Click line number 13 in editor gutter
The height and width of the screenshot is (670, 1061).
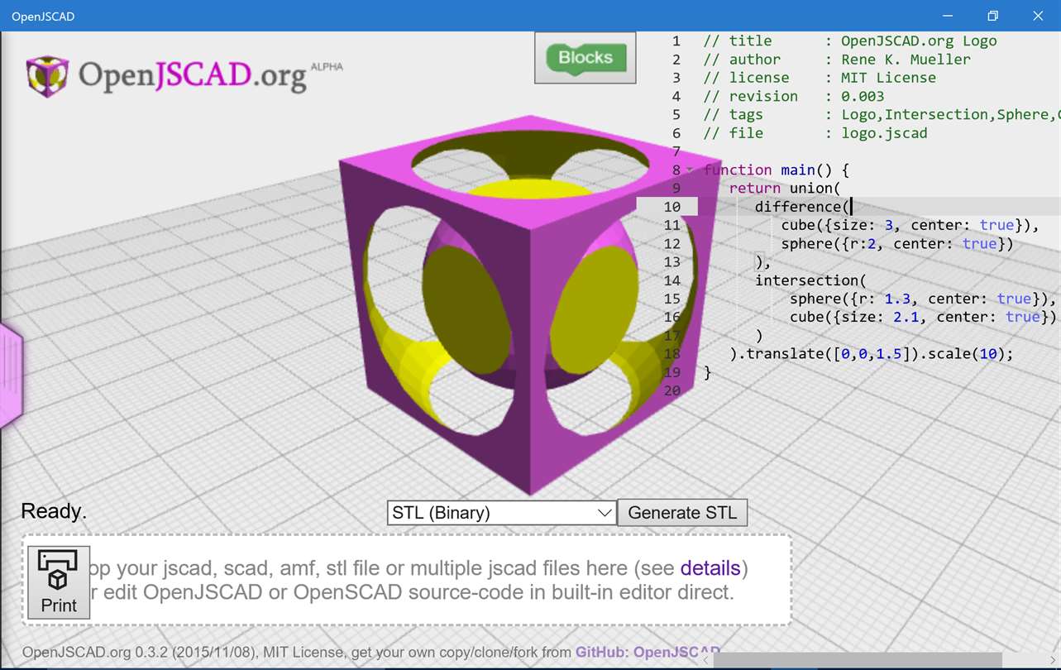pos(671,262)
